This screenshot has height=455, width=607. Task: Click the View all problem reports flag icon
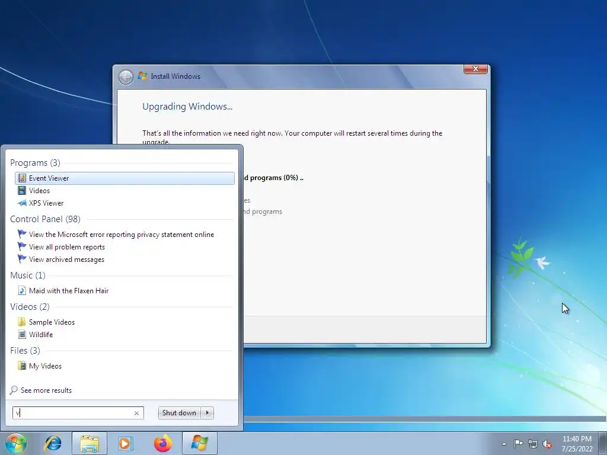[22, 246]
